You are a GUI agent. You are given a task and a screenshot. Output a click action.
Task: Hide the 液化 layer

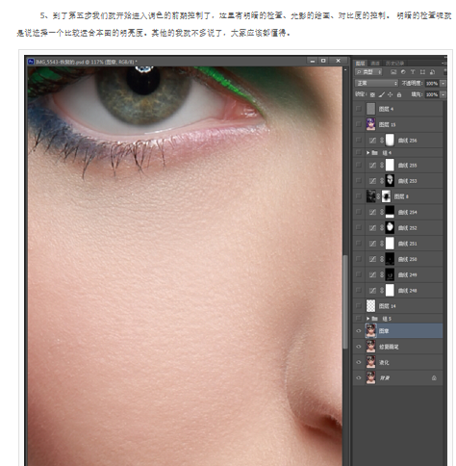pos(359,362)
